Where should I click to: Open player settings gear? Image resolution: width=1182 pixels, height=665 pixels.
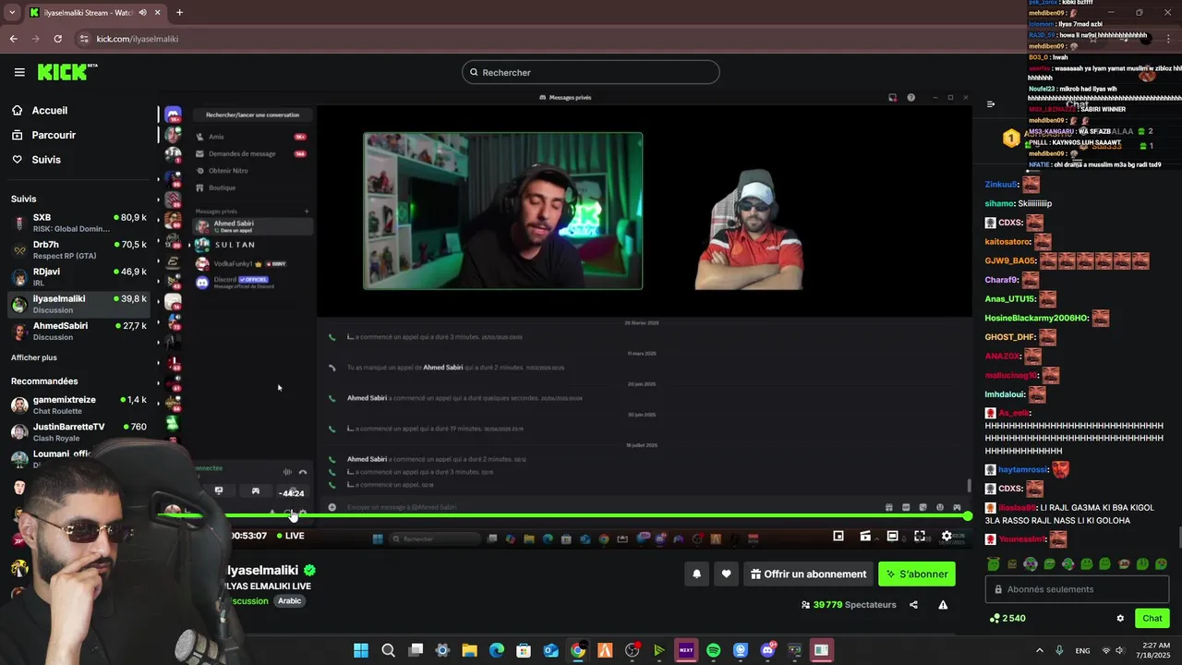[947, 536]
